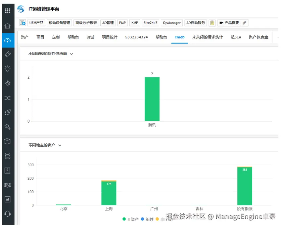The image size is (282, 227).
Task: Open the 移动设备管理 shortcut
Action: (x=59, y=23)
